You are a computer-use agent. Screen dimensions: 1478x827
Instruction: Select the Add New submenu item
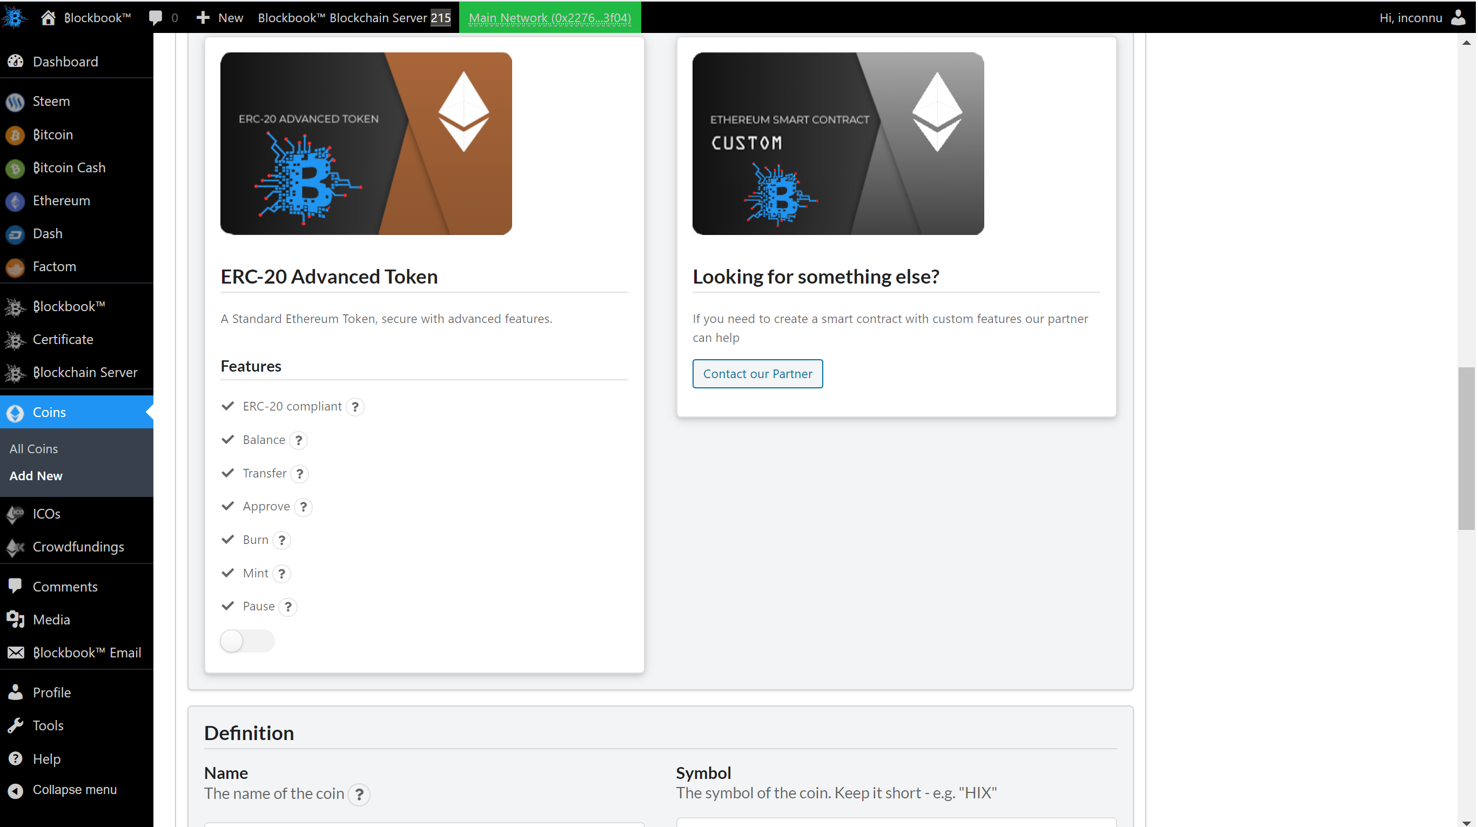point(36,476)
